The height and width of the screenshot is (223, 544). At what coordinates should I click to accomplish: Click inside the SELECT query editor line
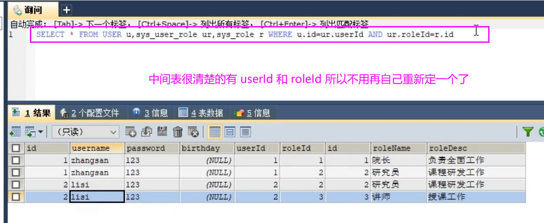245,35
